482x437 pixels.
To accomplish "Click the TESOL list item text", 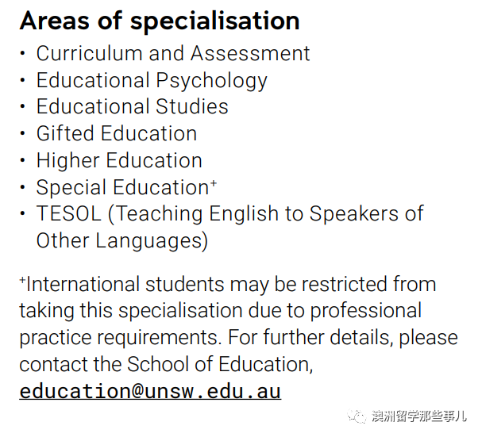I will pos(230,213).
